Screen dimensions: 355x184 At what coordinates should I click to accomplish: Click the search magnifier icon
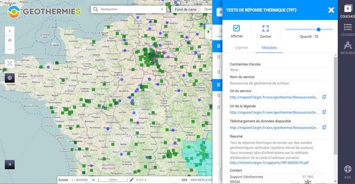[95, 9]
